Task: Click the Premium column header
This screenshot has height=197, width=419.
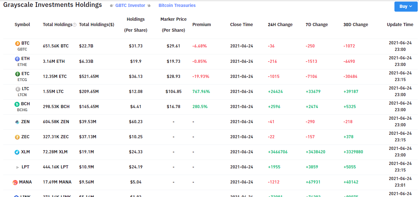Action: (201, 25)
